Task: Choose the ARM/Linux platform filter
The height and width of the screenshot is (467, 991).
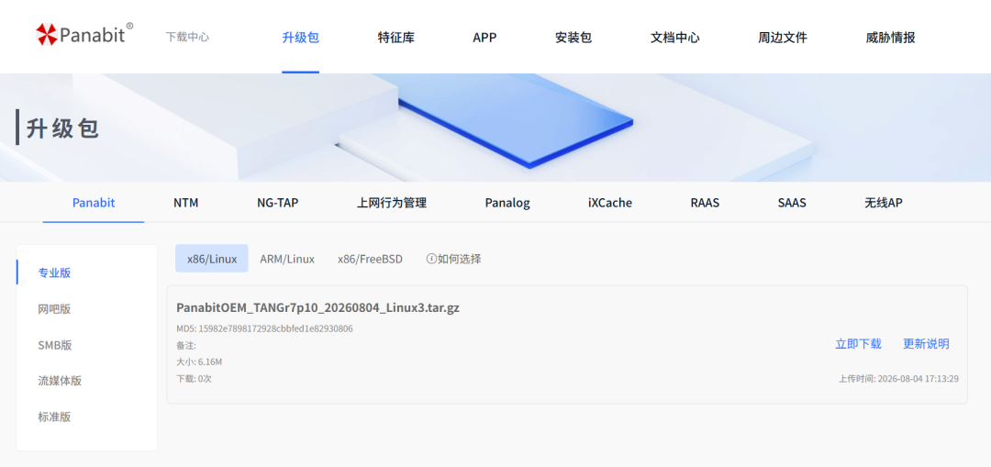Action: 287,259
